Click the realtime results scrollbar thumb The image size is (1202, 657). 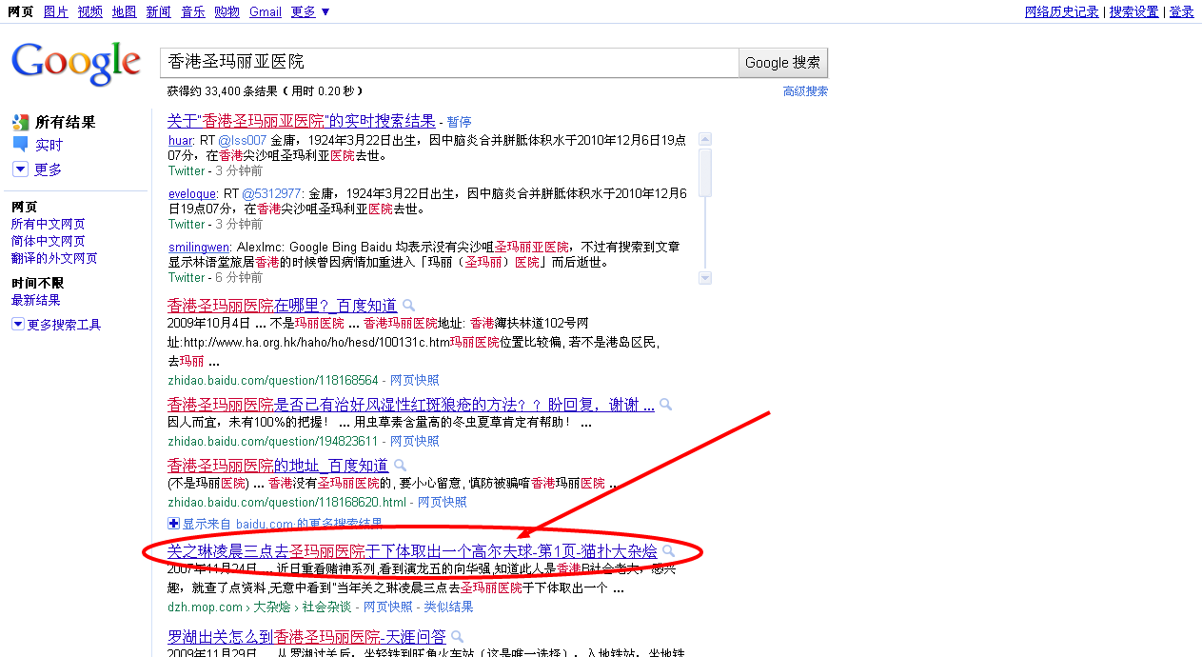[x=705, y=171]
